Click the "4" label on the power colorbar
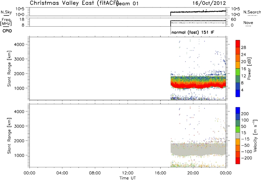 (242, 90)
